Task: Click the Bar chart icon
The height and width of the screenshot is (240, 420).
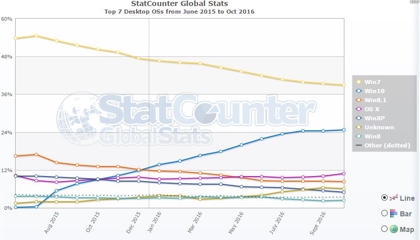Action: pyautogui.click(x=394, y=213)
